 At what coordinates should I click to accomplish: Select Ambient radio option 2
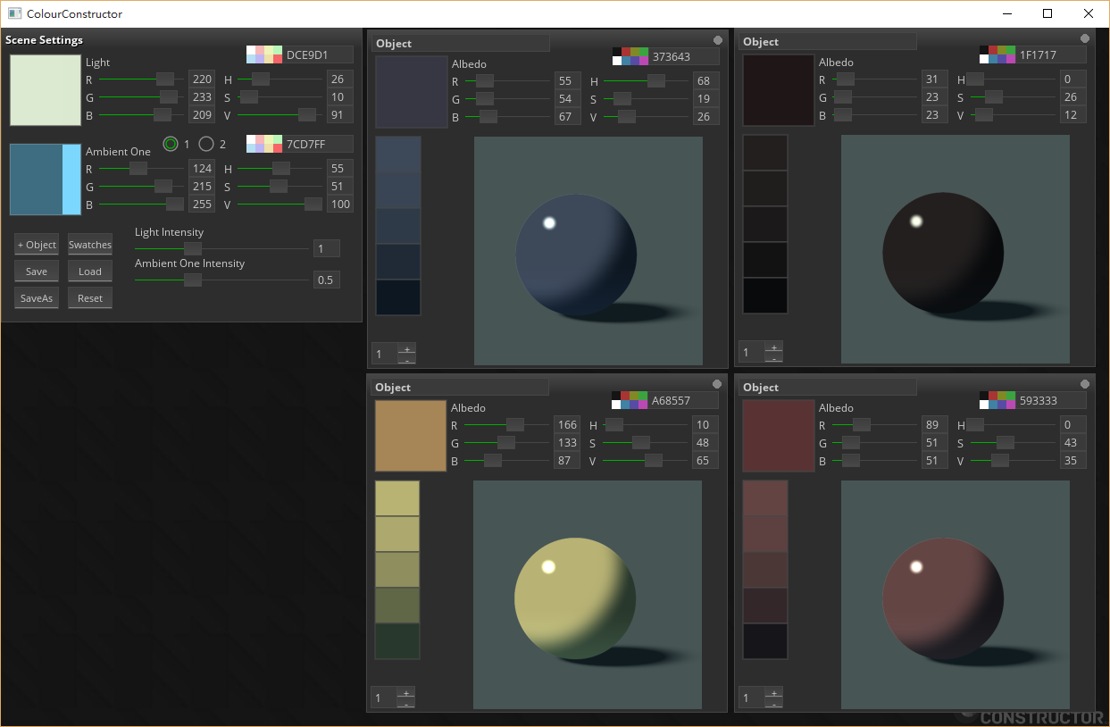206,144
